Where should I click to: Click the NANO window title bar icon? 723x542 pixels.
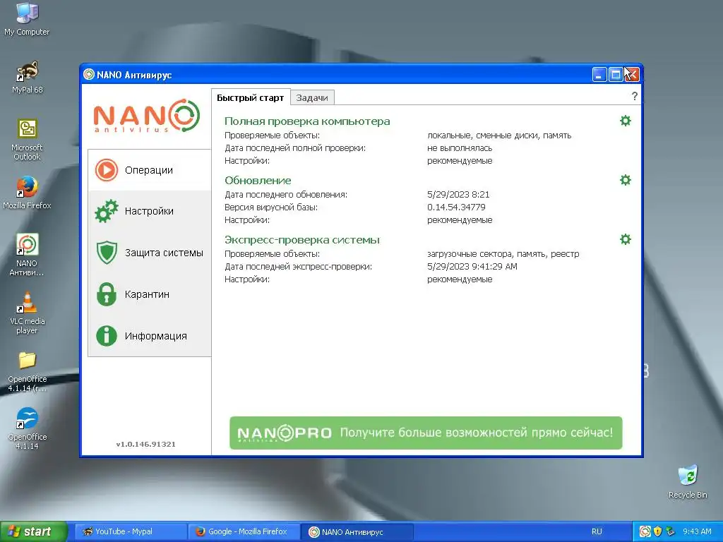coord(89,74)
